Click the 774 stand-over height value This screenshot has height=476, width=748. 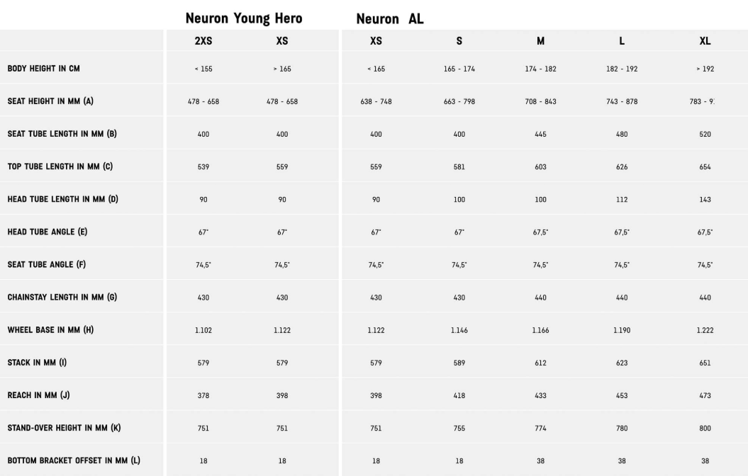pos(540,428)
